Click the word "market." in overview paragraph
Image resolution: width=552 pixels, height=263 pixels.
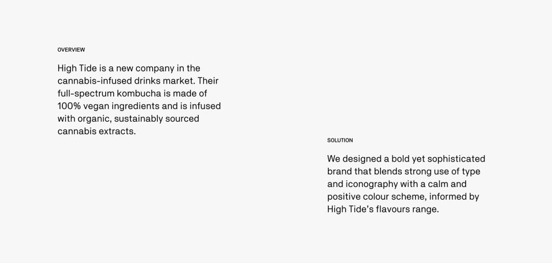coord(179,81)
